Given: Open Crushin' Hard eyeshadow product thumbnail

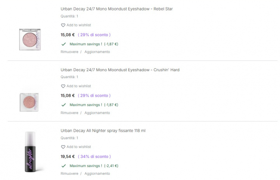Looking at the screenshot, I should pyautogui.click(x=30, y=101).
